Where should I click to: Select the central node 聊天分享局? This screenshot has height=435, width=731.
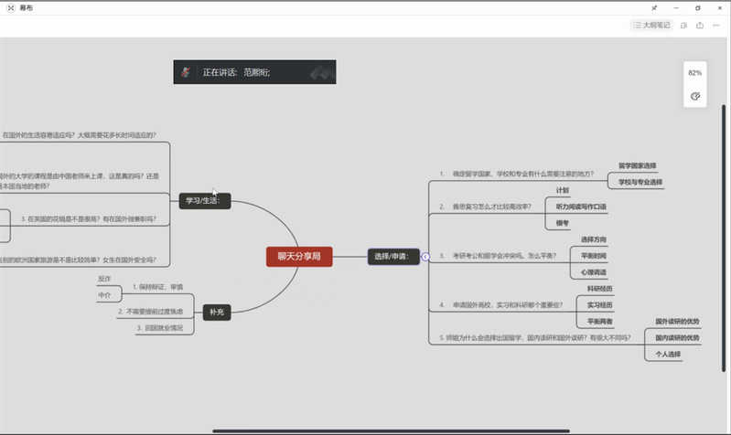[299, 257]
